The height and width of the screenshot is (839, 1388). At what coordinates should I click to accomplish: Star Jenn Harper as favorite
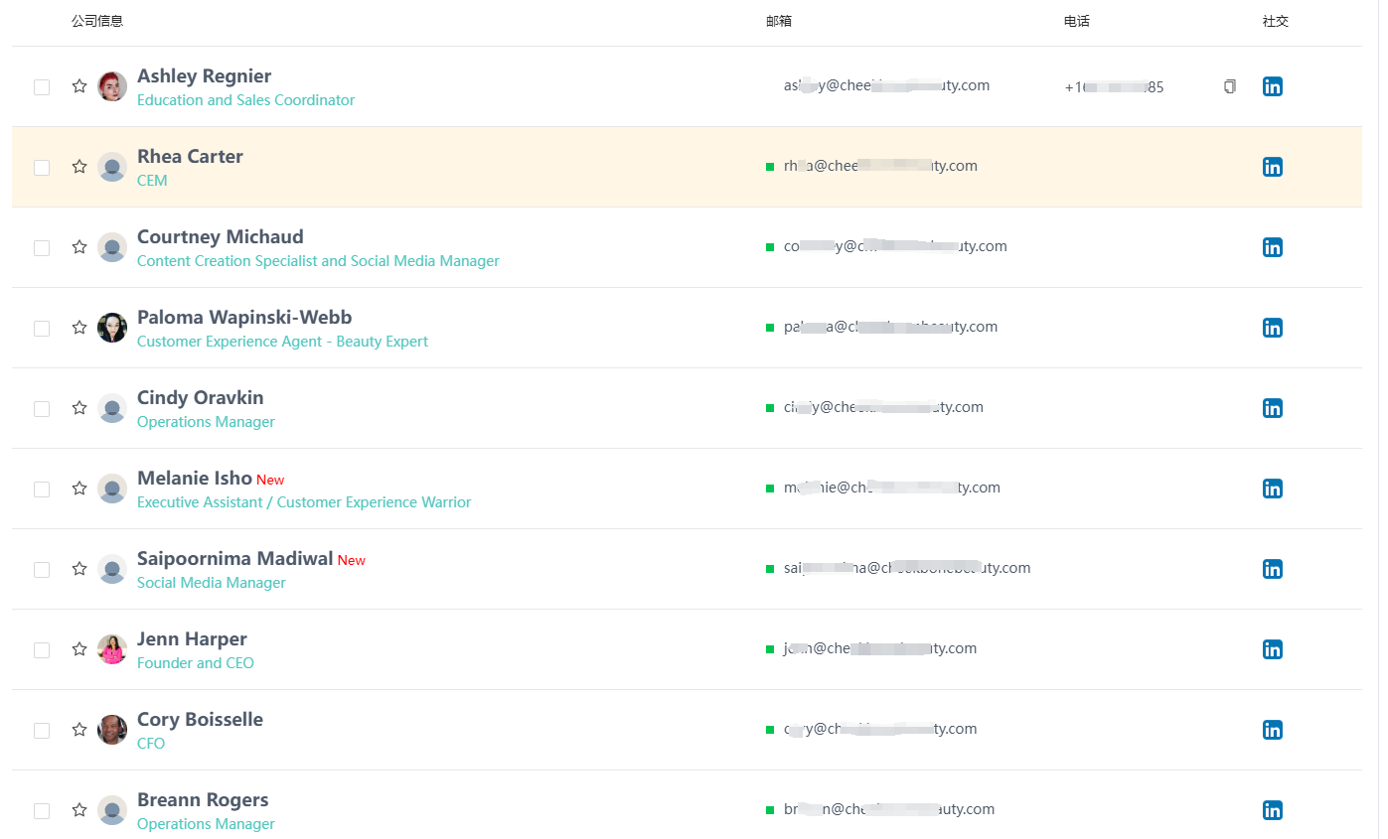[79, 649]
